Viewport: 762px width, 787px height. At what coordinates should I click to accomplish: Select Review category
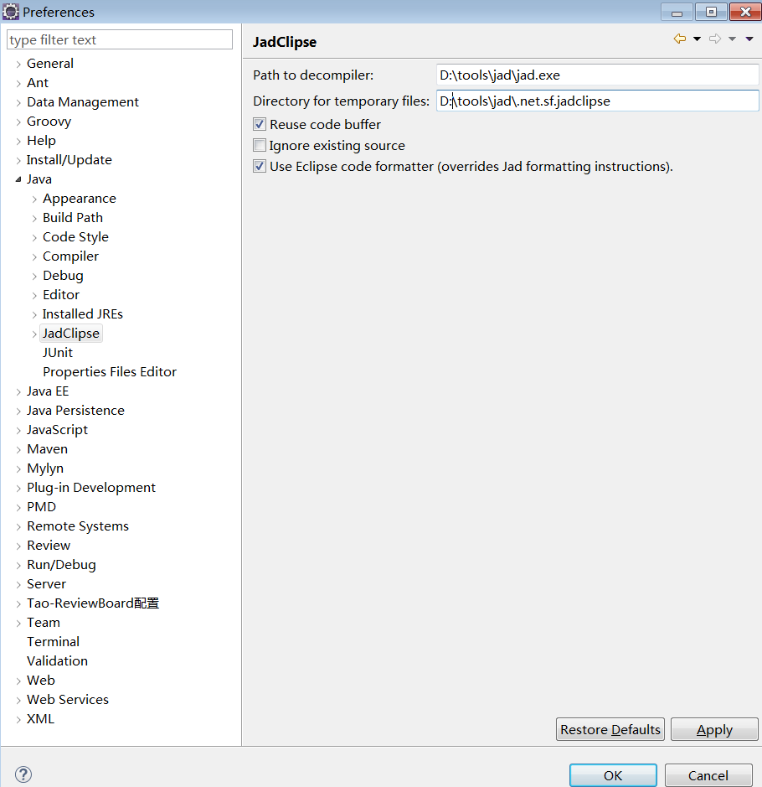point(49,545)
